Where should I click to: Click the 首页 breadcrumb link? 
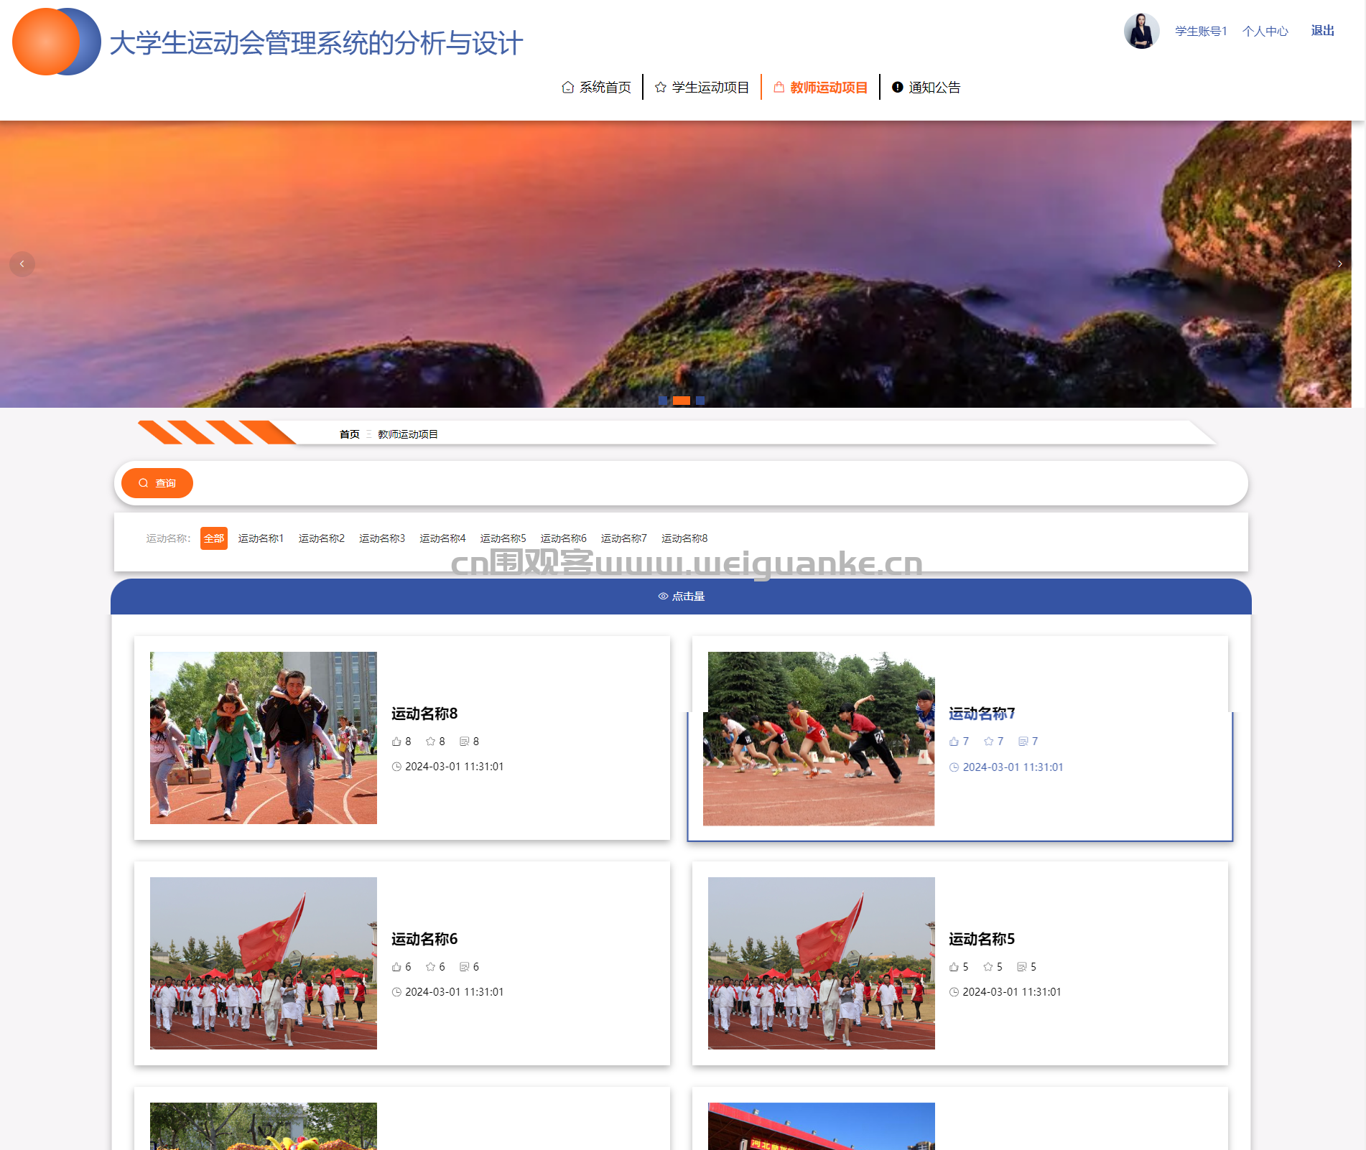pos(349,434)
